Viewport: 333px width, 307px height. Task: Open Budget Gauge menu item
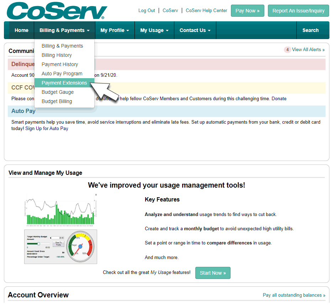(x=58, y=92)
